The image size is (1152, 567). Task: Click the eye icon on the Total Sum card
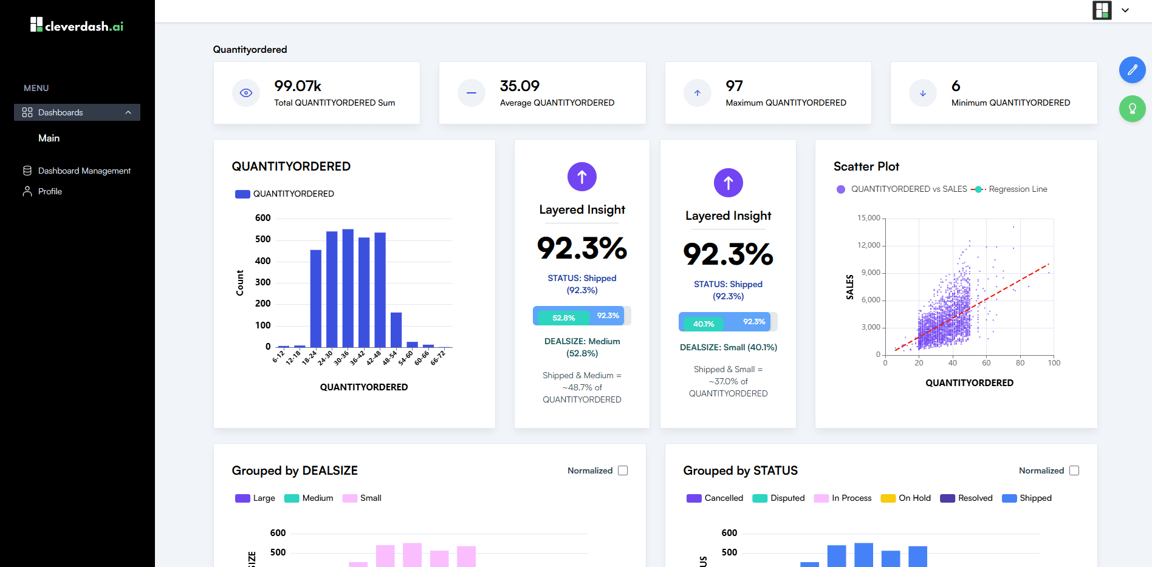click(246, 93)
